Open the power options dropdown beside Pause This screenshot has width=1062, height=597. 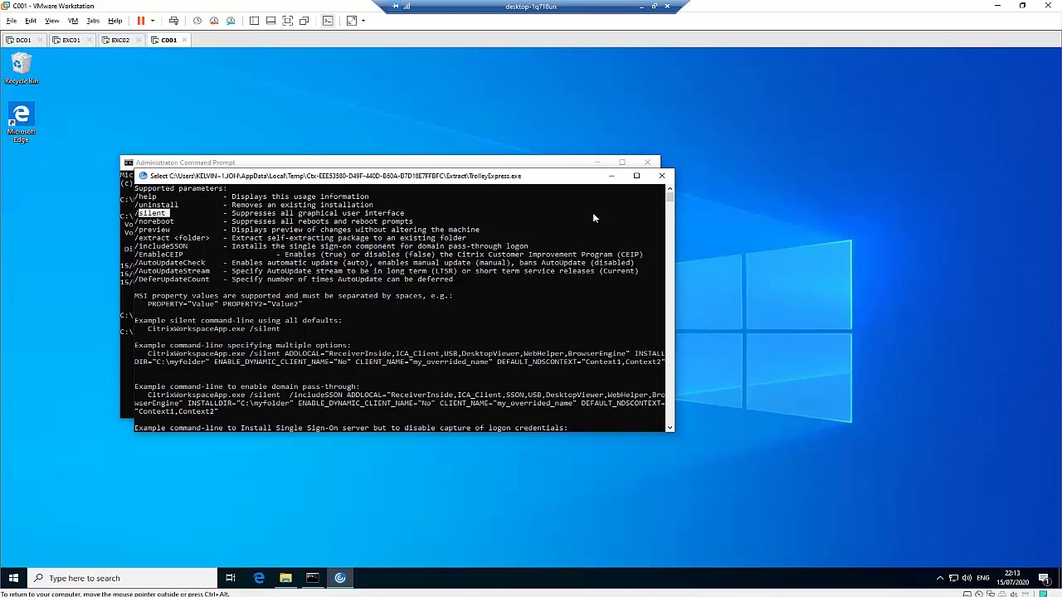(153, 21)
